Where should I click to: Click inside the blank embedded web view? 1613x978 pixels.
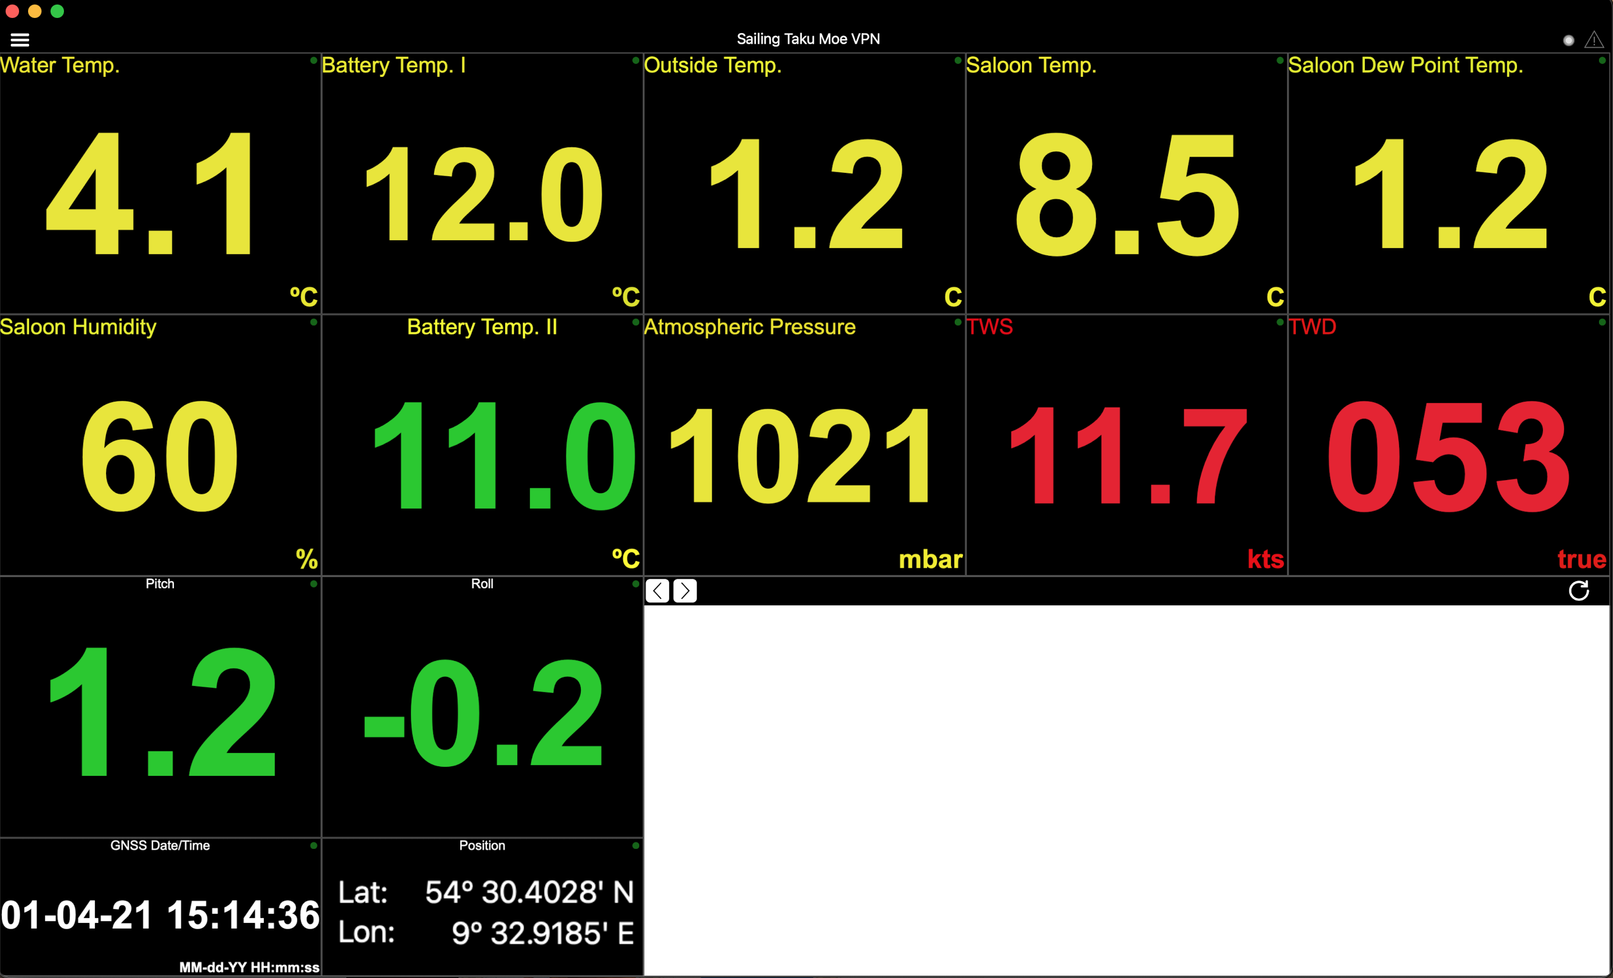(x=1126, y=790)
